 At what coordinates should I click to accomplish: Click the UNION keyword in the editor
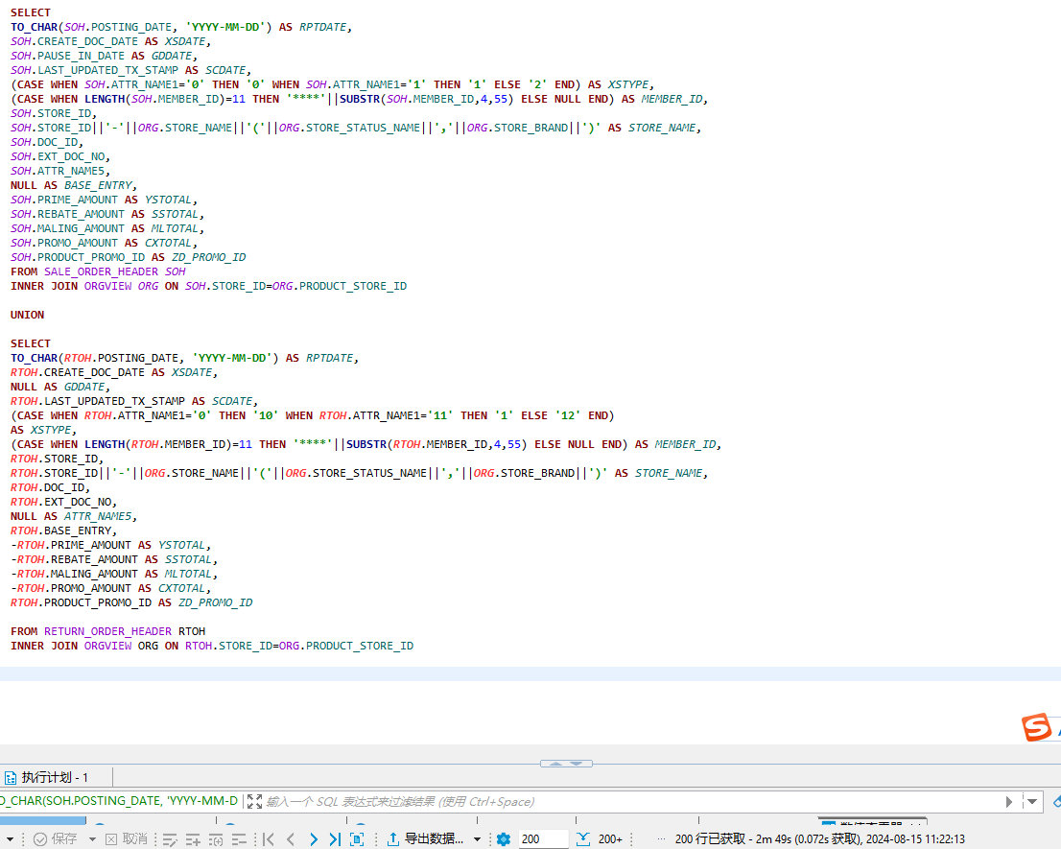(27, 315)
